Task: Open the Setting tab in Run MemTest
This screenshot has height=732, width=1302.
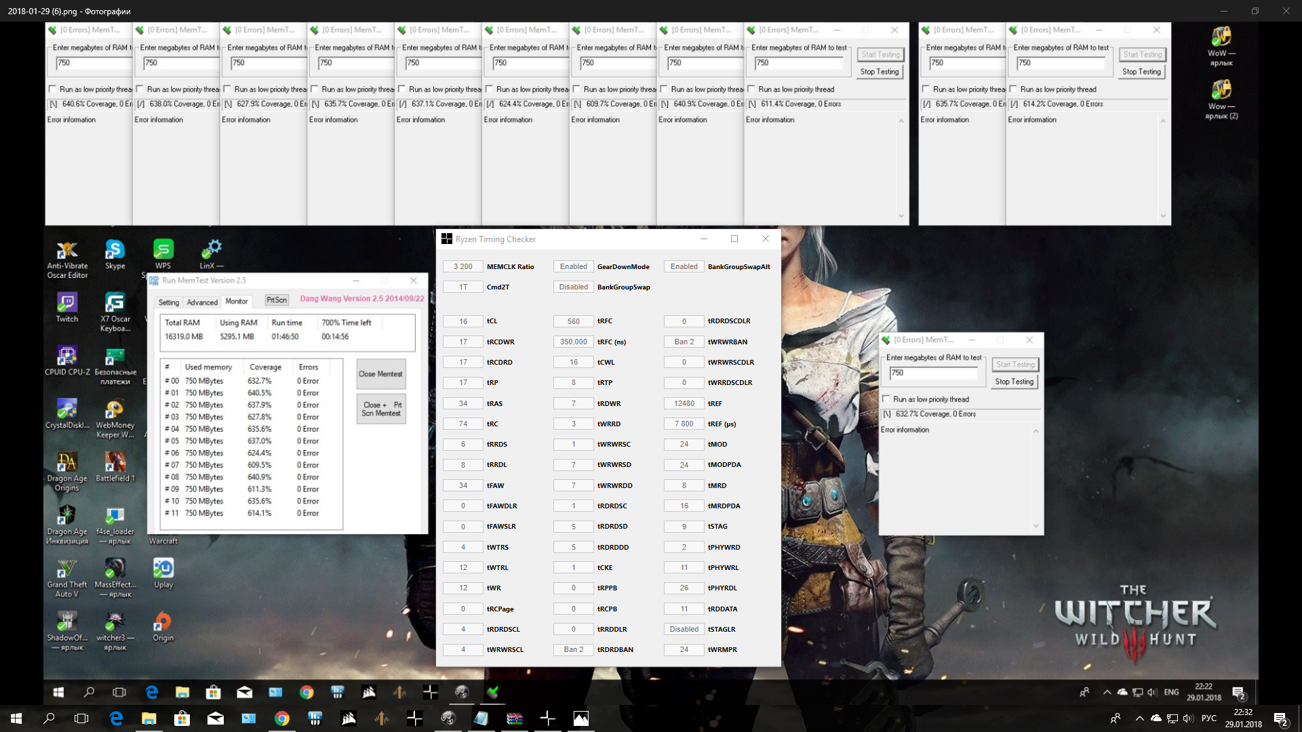Action: [x=168, y=302]
